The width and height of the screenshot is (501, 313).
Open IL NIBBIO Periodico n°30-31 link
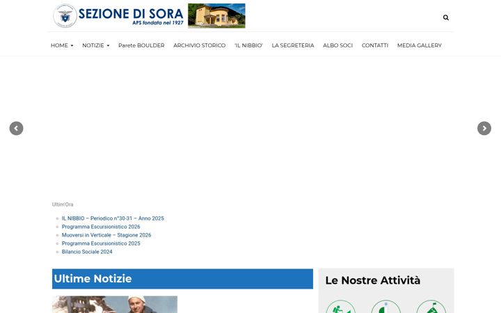coord(113,218)
